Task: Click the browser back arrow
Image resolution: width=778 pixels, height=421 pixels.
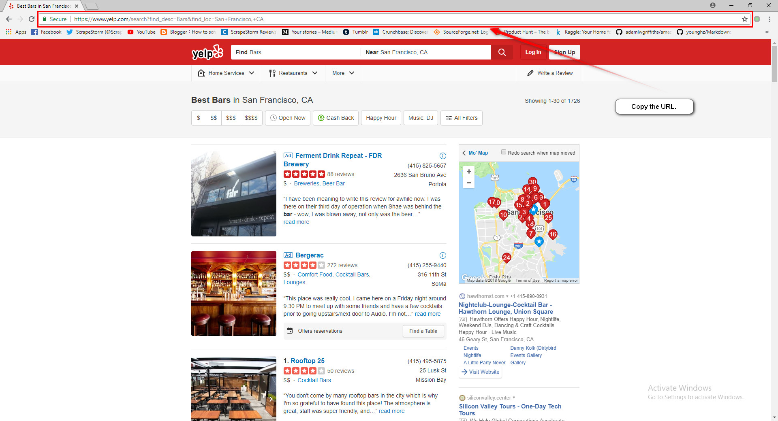Action: tap(9, 19)
